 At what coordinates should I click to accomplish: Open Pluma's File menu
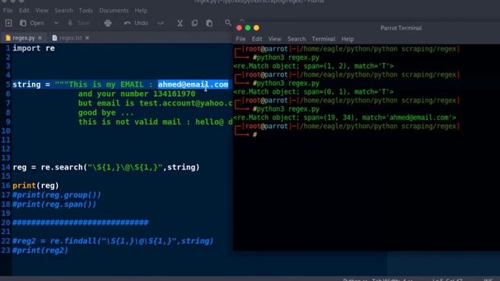tap(8, 10)
